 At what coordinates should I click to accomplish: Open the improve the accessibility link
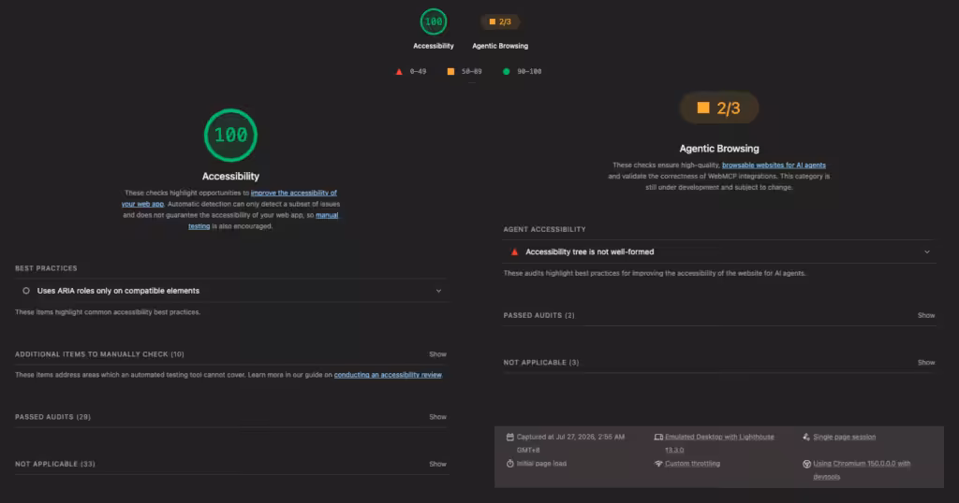(230, 198)
